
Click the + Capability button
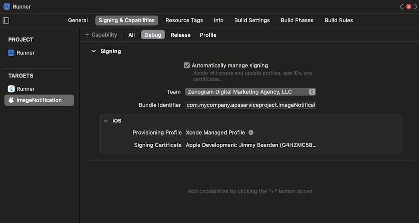point(101,35)
